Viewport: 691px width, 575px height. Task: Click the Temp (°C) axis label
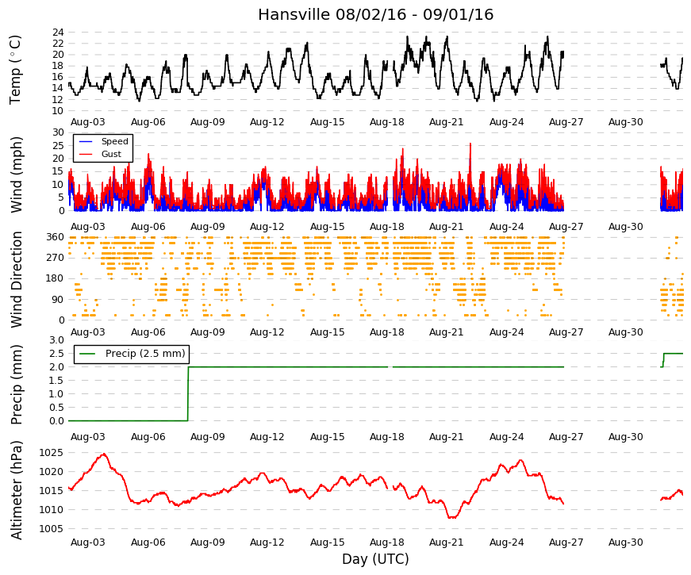pos(15,70)
